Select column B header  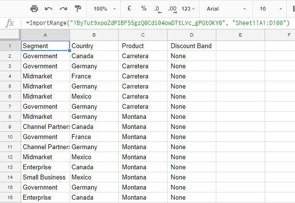[94, 35]
